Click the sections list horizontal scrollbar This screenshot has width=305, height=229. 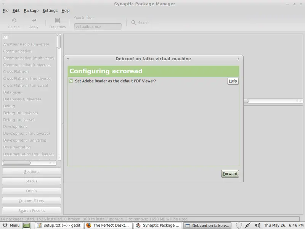tap(29, 163)
